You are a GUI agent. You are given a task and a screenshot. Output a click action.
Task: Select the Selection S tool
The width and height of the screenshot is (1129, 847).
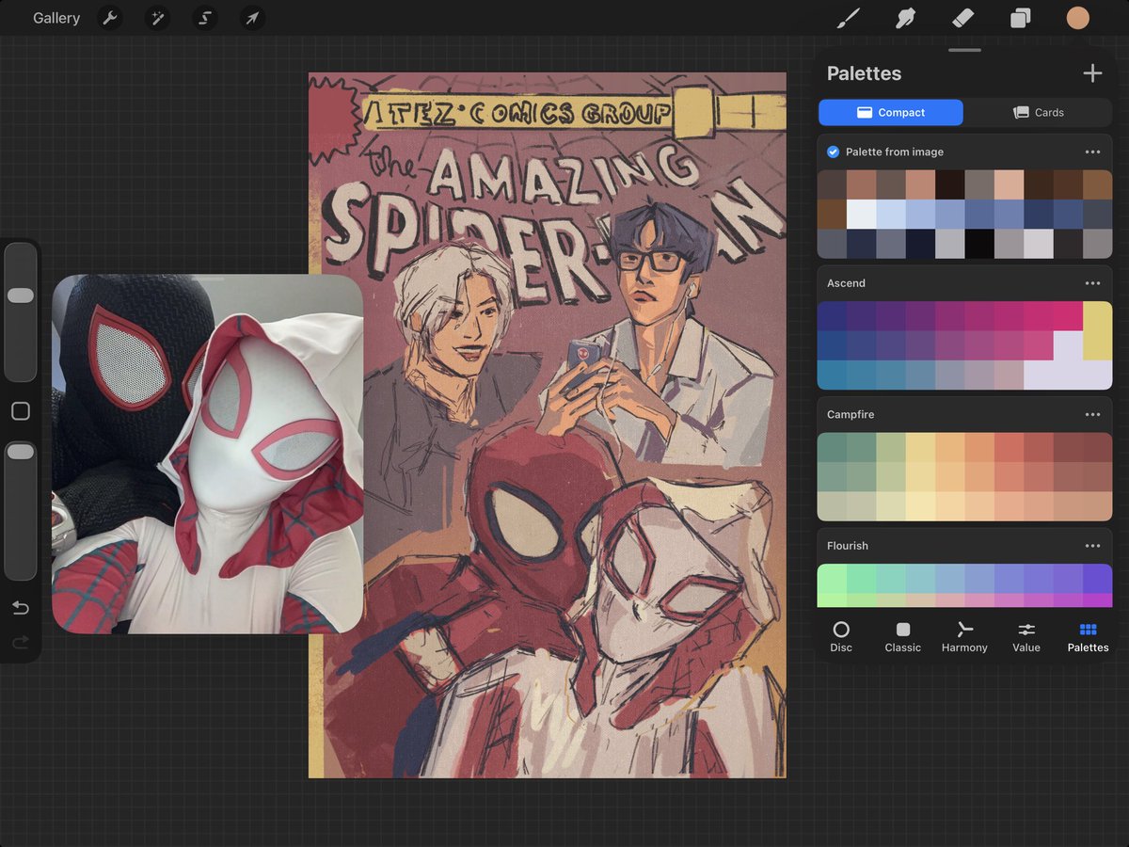click(204, 18)
